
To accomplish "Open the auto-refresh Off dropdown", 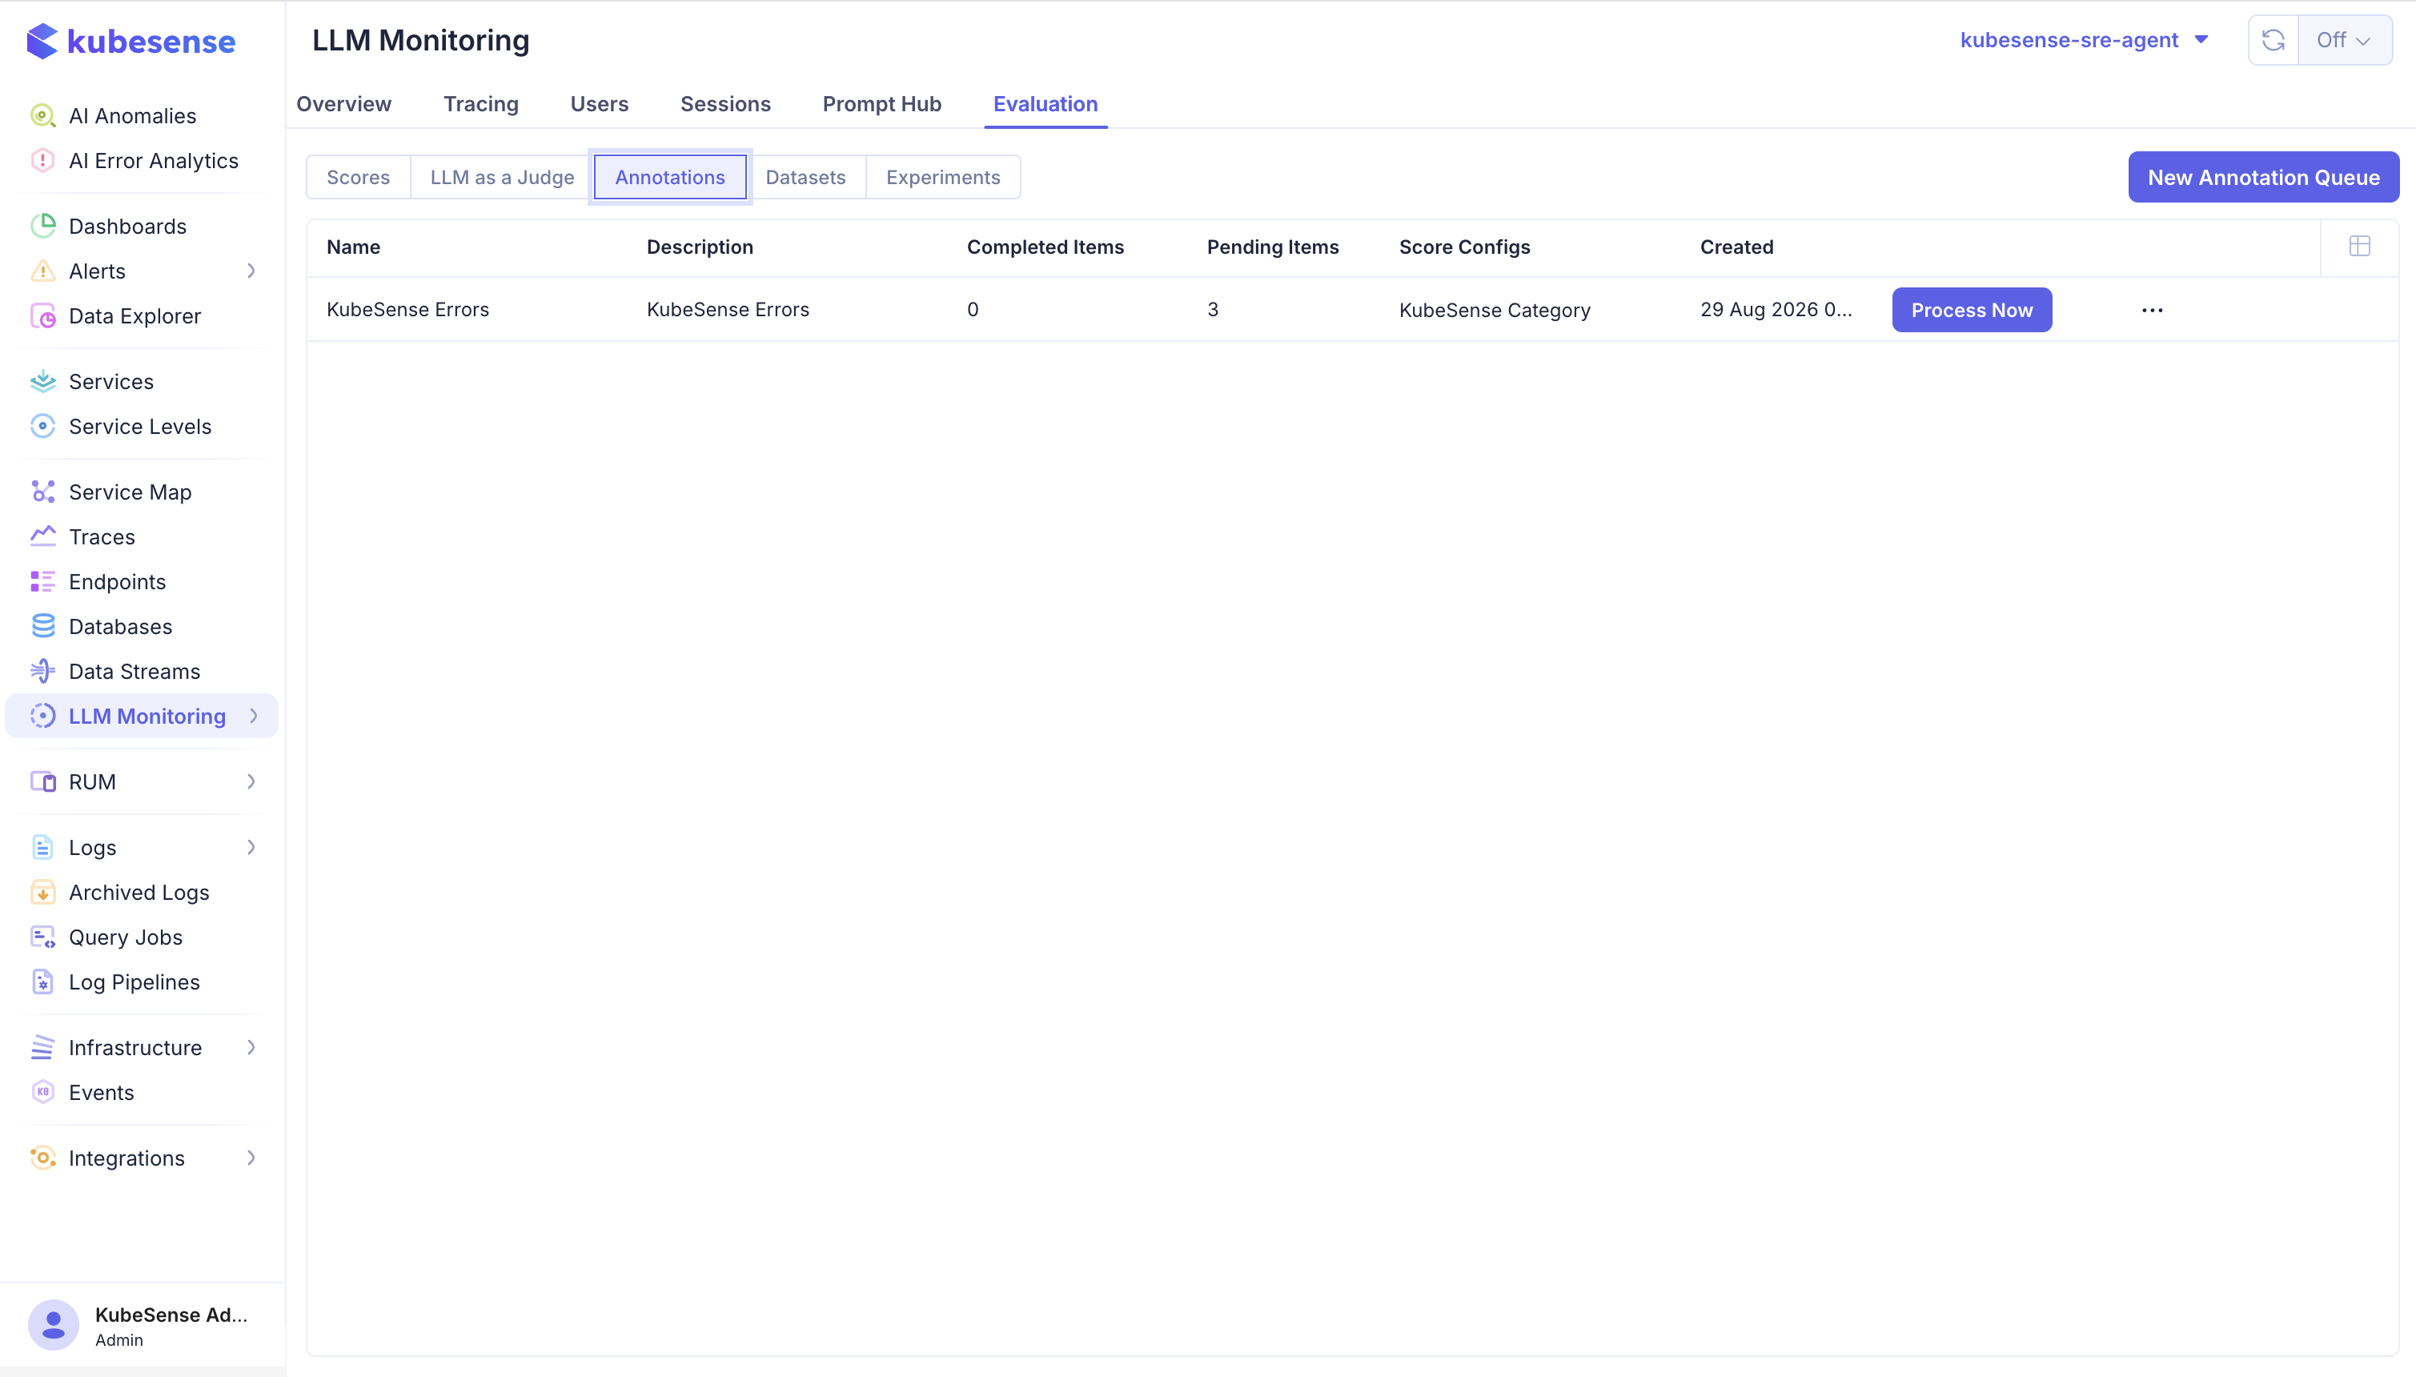I will point(2344,40).
